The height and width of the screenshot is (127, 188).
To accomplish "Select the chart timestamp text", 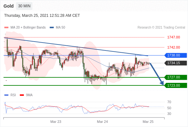I will (x=42, y=16).
